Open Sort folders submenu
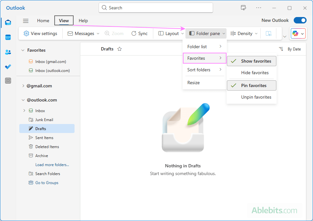 (204, 70)
